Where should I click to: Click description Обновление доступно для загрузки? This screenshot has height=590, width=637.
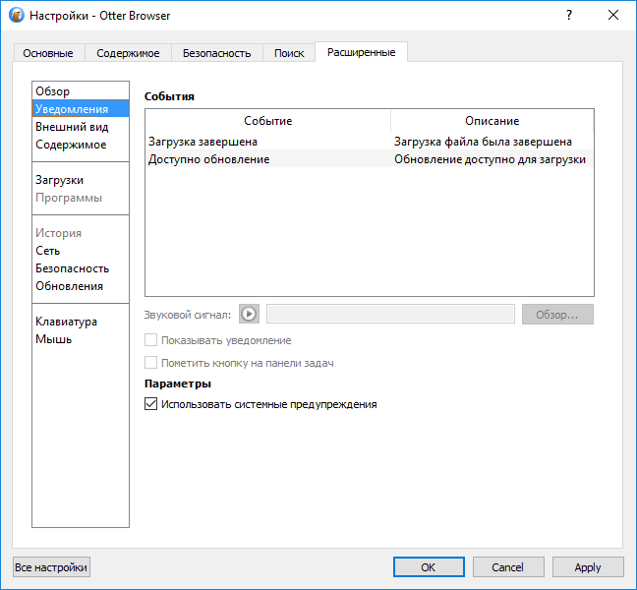click(x=490, y=159)
